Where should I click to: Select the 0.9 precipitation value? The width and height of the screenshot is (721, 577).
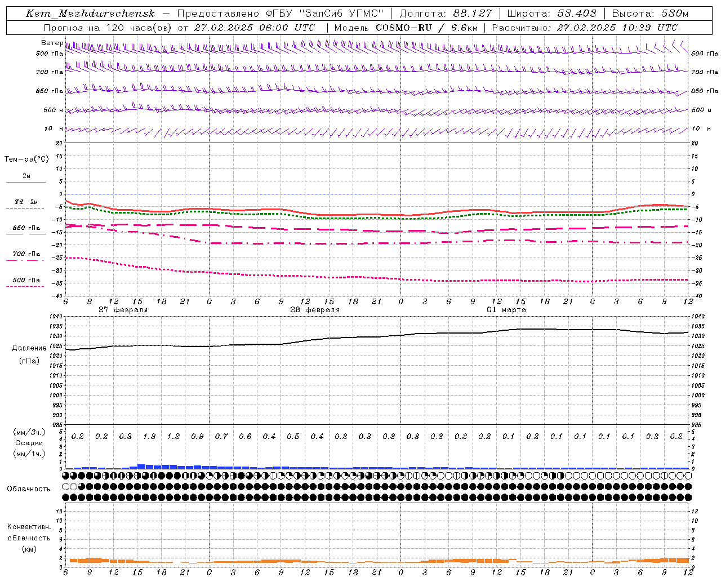click(197, 437)
